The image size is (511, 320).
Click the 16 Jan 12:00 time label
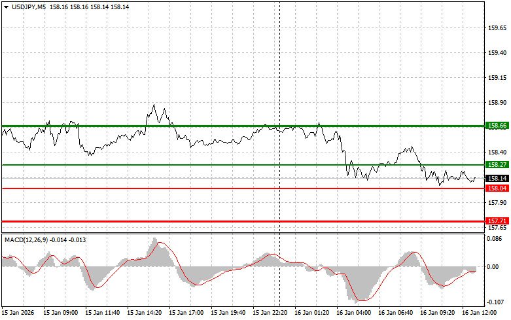pos(480,313)
